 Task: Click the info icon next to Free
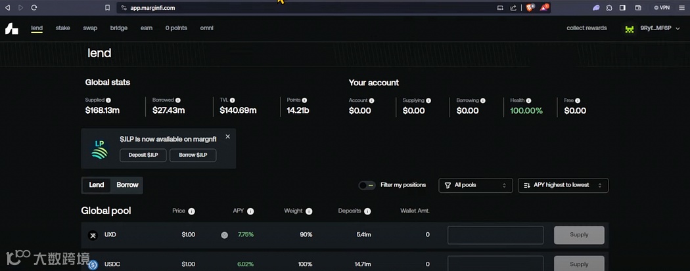click(x=578, y=100)
